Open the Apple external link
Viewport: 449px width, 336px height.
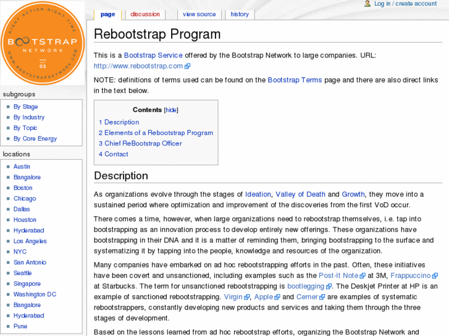coord(267,297)
